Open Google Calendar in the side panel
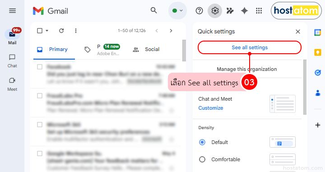325x172 pixels. coord(317,33)
